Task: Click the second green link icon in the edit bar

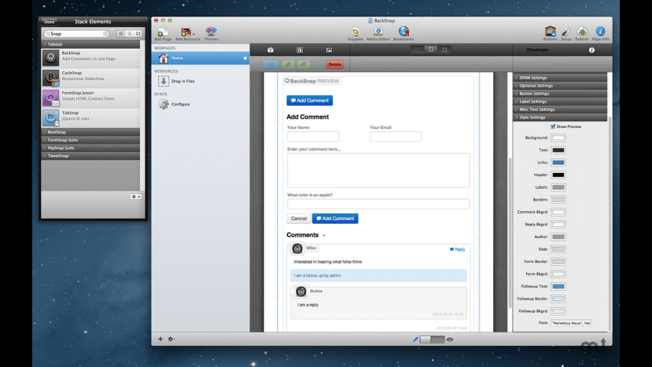Action: tap(303, 64)
